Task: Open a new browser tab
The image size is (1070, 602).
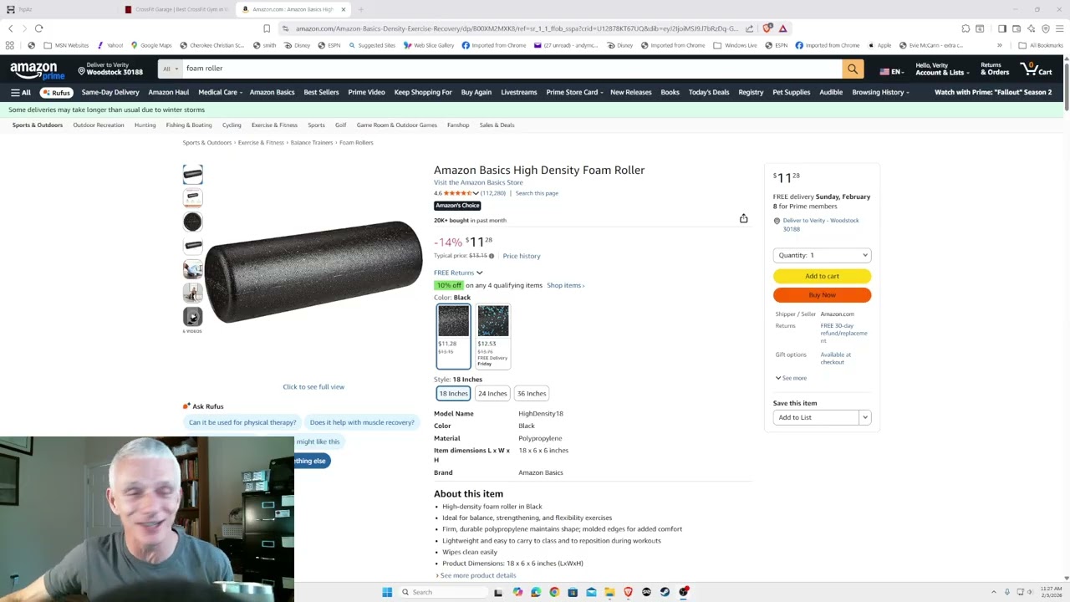Action: [361, 10]
